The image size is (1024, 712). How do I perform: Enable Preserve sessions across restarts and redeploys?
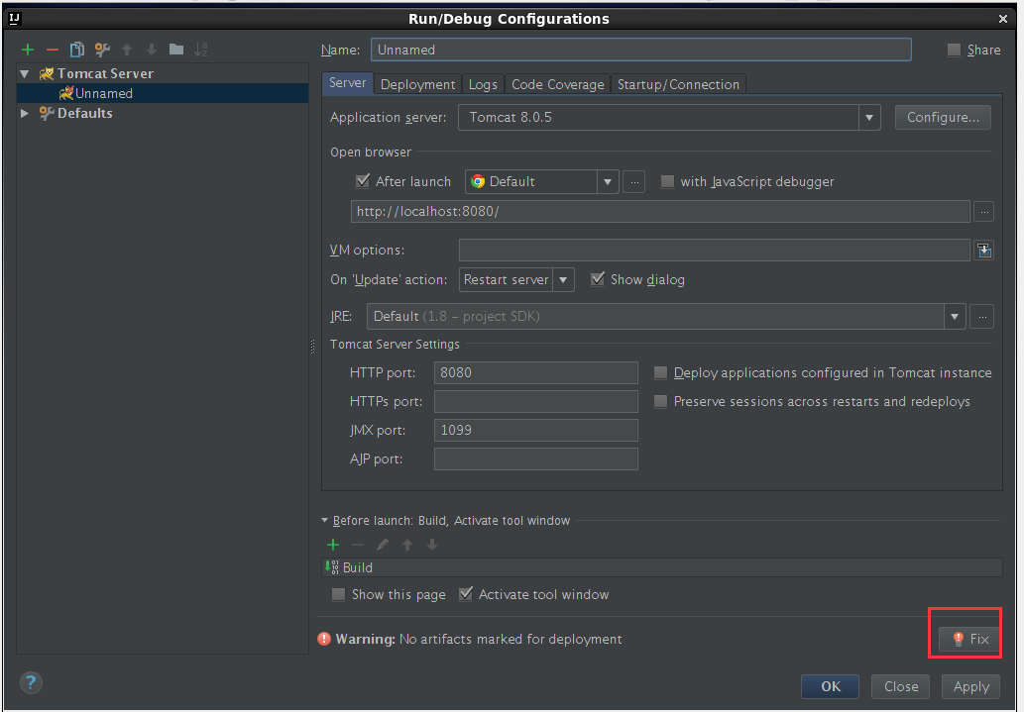point(661,401)
